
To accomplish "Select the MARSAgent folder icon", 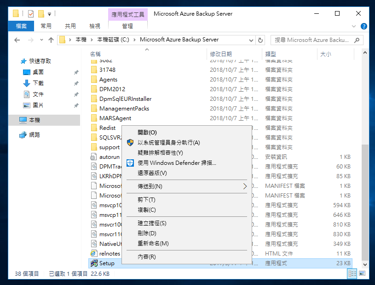I will click(94, 118).
